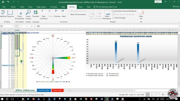Open the Data ribbon tab
Viewport: 180px width, 101px height.
pyautogui.click(x=63, y=7)
